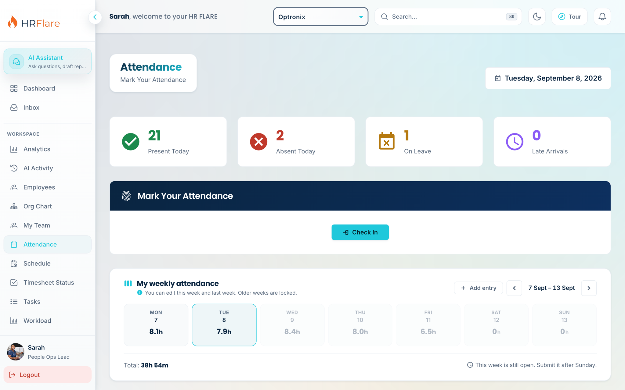
Task: Select the FRI 11 day card
Action: click(428, 325)
